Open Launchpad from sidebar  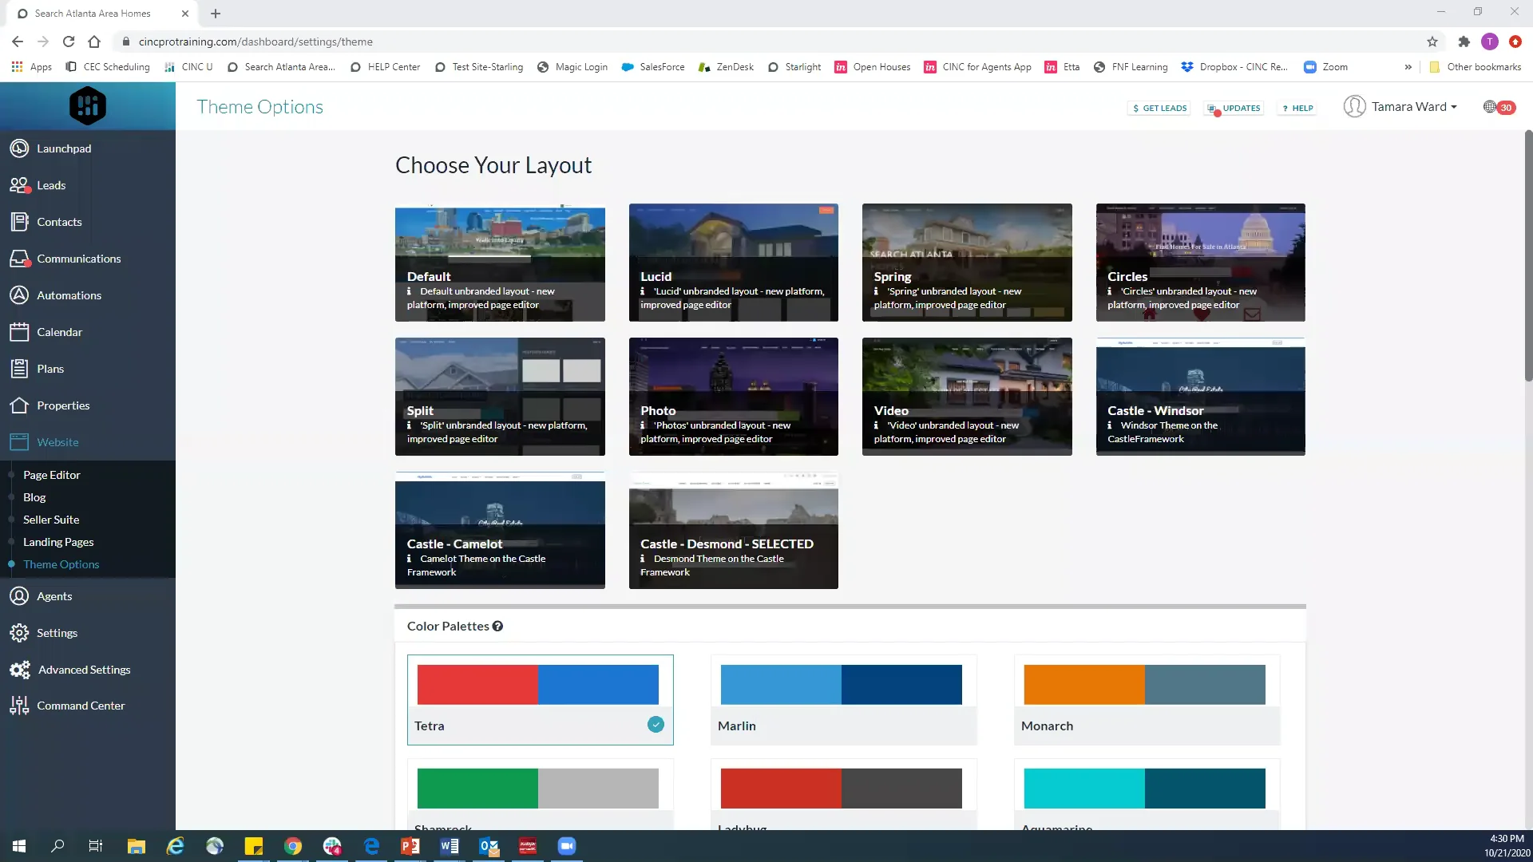(64, 148)
